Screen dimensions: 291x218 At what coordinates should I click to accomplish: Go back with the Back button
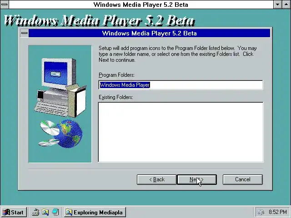[156, 179]
